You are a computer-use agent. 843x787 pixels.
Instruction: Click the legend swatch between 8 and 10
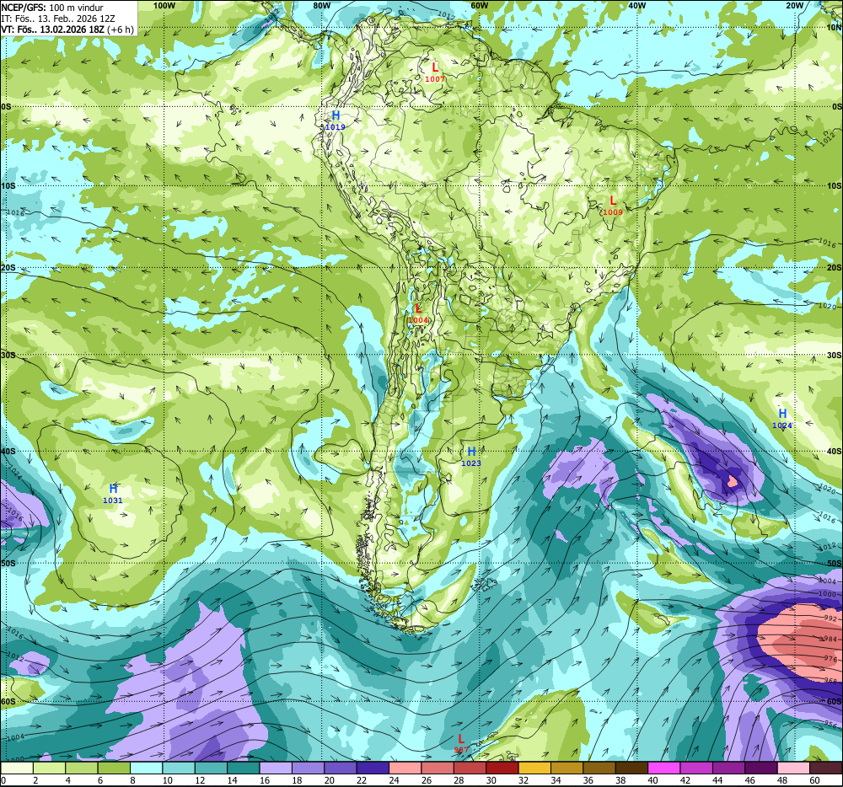coord(146,768)
